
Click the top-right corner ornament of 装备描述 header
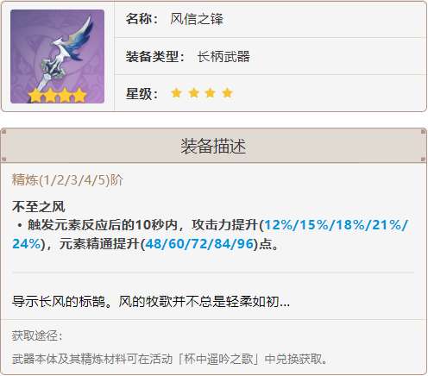click(424, 132)
